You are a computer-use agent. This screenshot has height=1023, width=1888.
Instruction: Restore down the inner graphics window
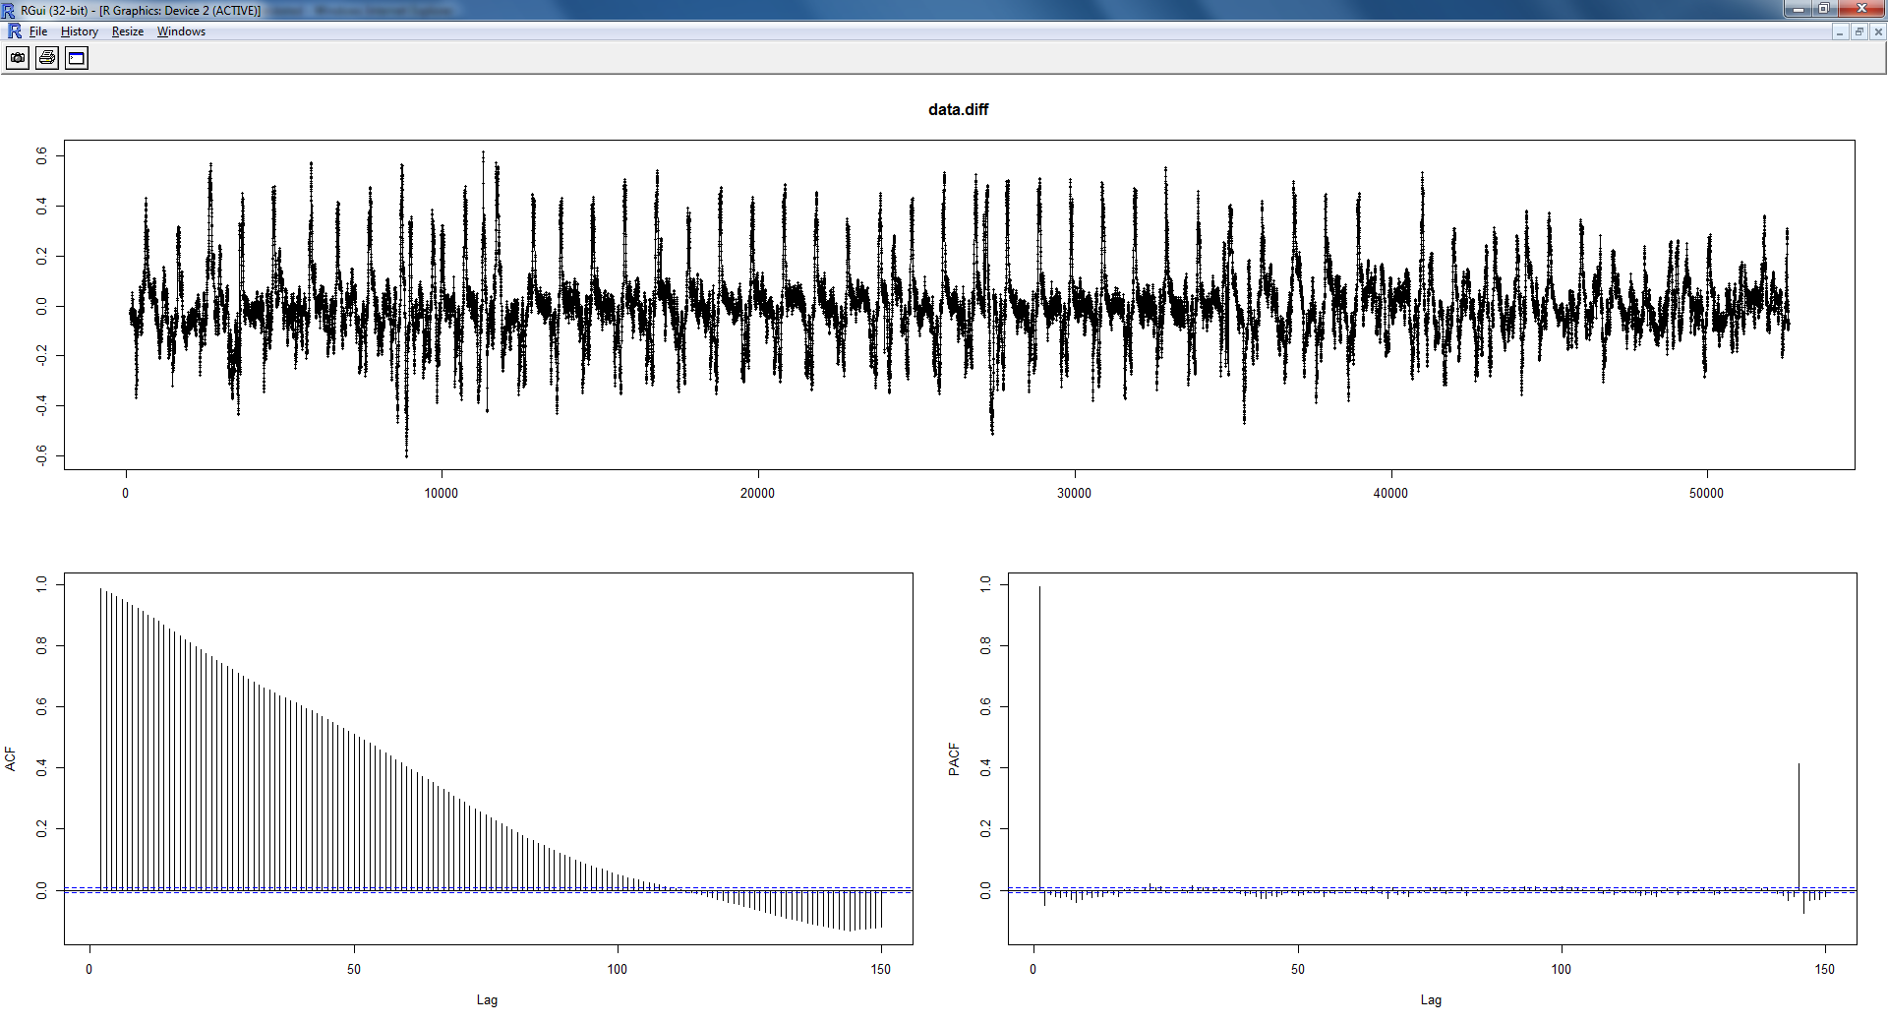[1858, 32]
